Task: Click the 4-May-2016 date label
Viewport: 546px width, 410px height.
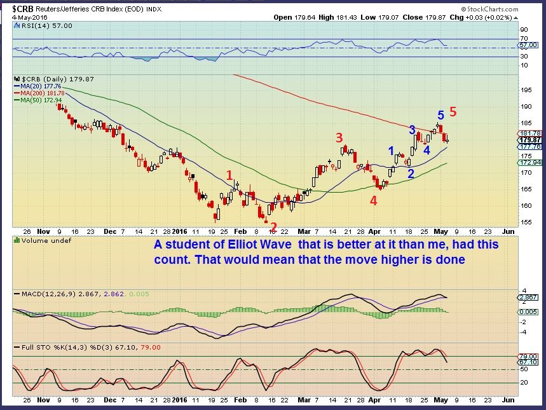Action: 30,17
